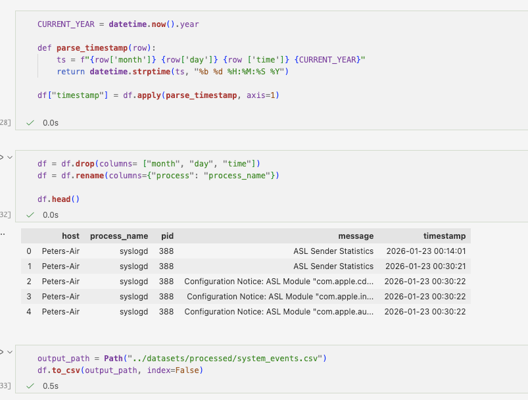
Task: Expand run options chevron for the df.drop cell
Action: (9, 157)
